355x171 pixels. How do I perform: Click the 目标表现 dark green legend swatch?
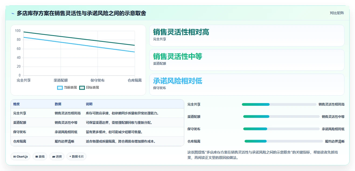pos(82,88)
